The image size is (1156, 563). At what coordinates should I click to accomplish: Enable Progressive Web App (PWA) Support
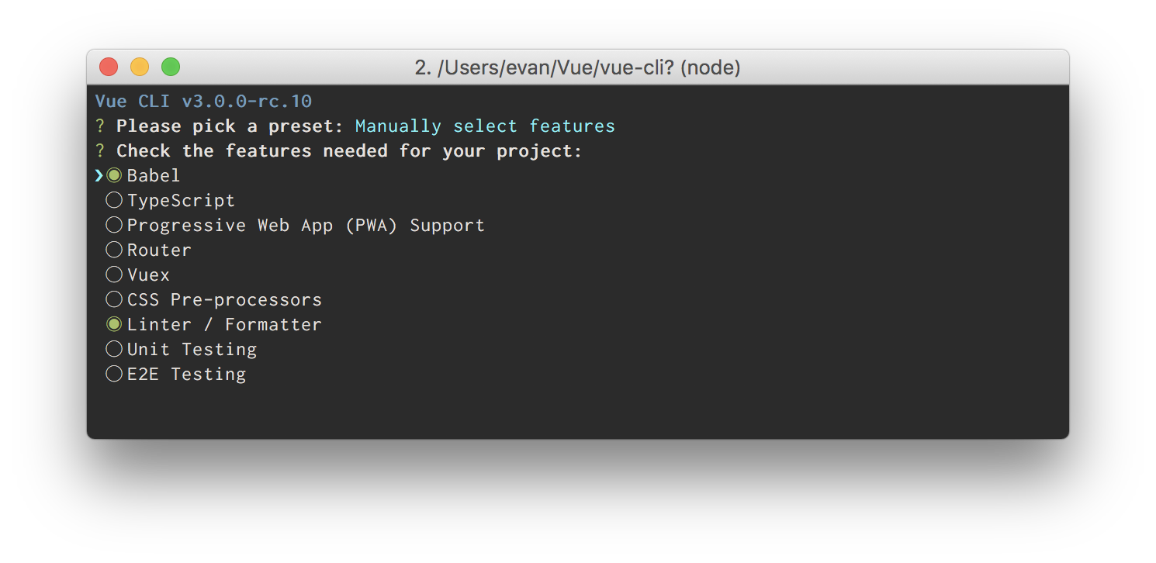[x=114, y=225]
